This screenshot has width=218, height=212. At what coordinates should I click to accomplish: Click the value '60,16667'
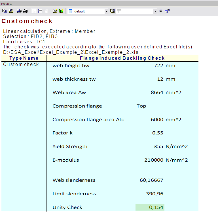[151, 180]
